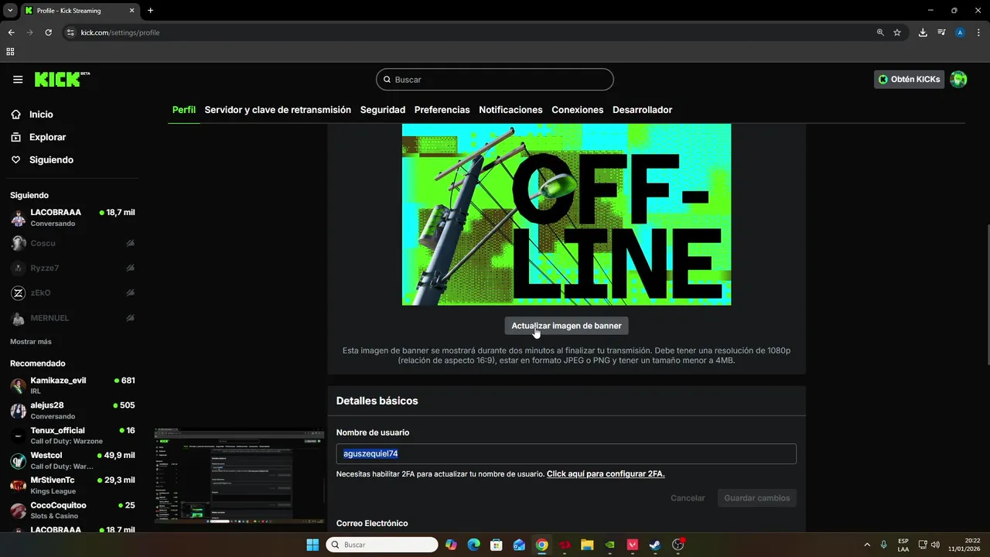Open browser downloads

(x=923, y=32)
